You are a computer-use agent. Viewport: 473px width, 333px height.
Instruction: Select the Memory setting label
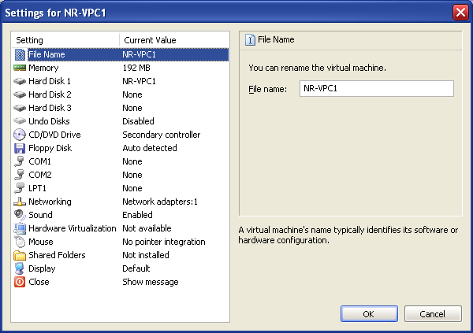[x=43, y=68]
